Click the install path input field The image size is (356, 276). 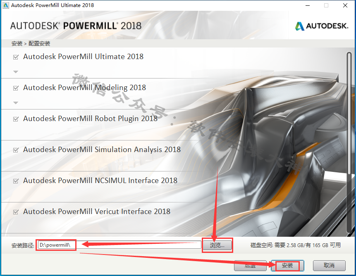point(119,245)
